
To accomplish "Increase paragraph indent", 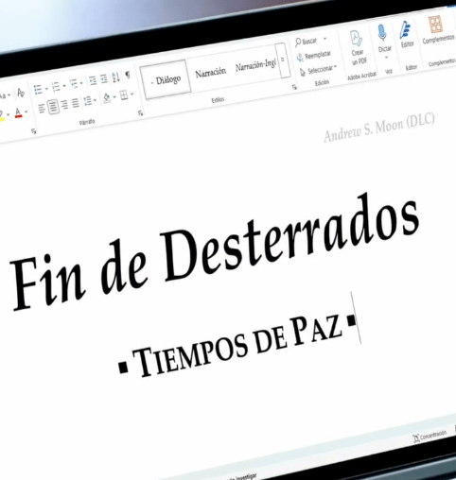I will pyautogui.click(x=104, y=78).
